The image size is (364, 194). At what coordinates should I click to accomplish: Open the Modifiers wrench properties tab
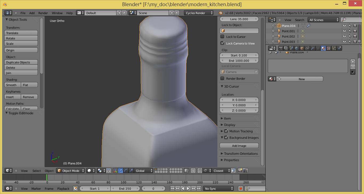point(313,48)
